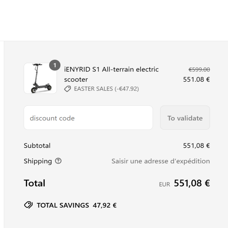The width and height of the screenshot is (228, 228).
Task: Click the To validate button
Action: [185, 118]
